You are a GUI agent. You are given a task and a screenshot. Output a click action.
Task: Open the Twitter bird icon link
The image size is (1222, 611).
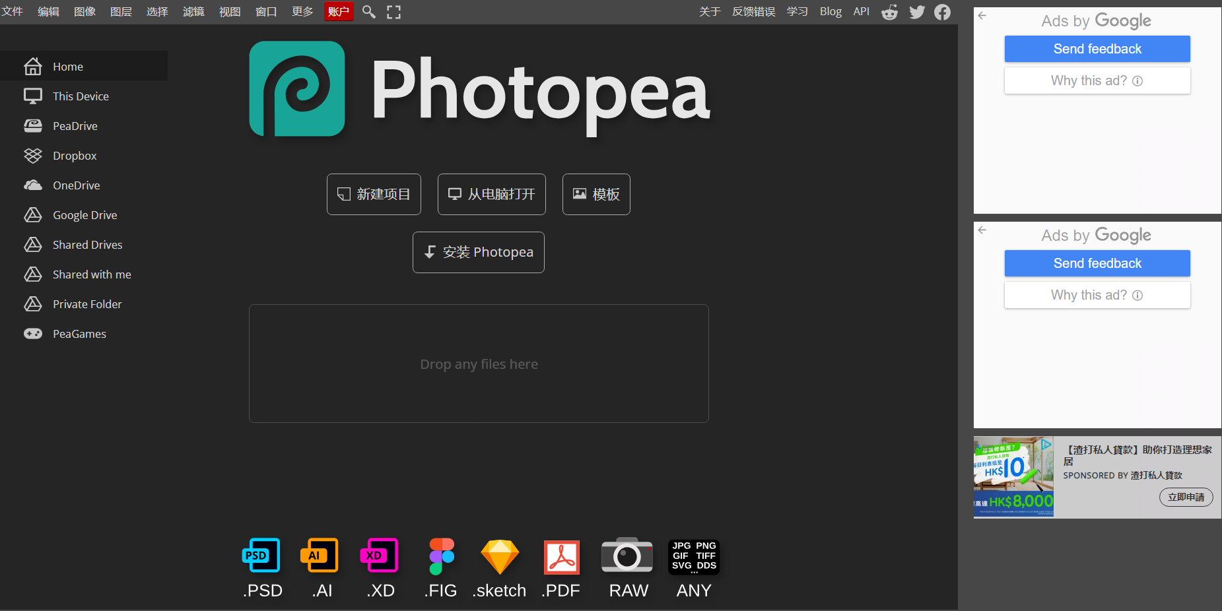917,12
